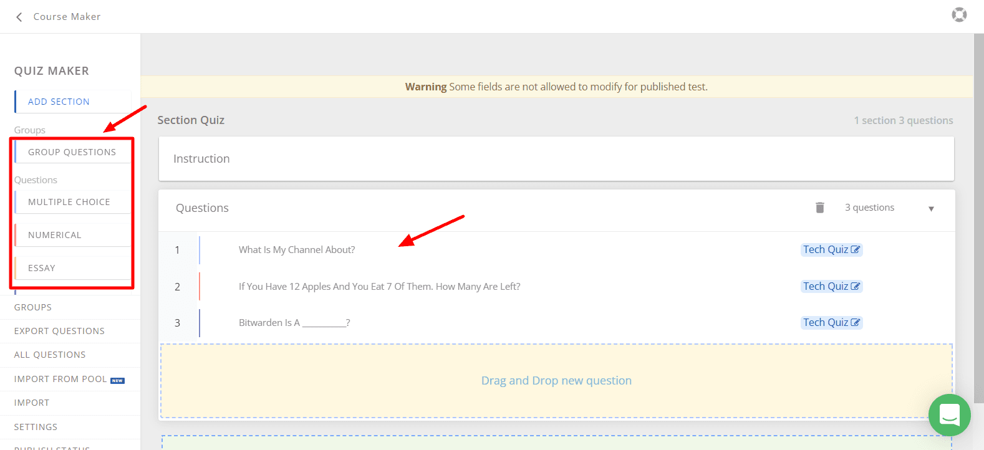
Task: Select the Essay question type
Action: pos(42,268)
